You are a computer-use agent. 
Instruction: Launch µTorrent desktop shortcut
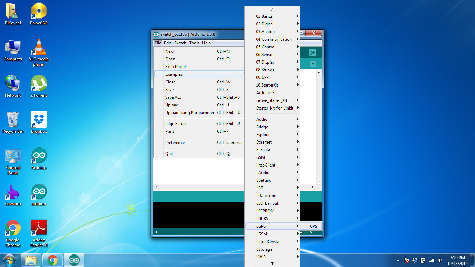click(x=39, y=86)
